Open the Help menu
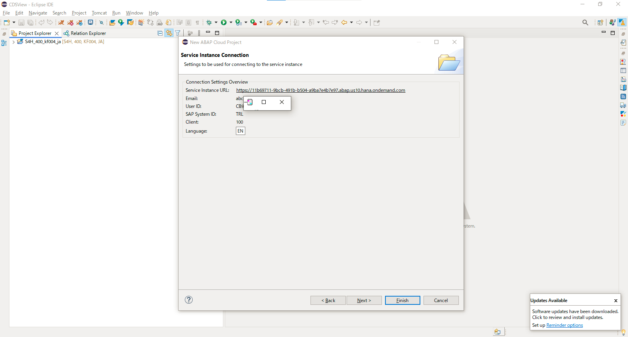This screenshot has height=337, width=628. [153, 13]
